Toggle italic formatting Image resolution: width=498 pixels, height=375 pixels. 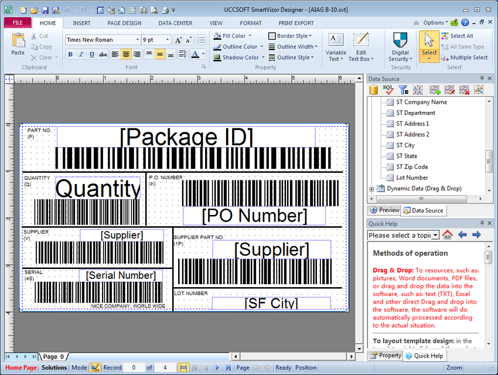(x=81, y=54)
